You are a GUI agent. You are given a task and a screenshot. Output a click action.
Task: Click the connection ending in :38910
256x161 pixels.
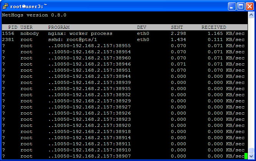[89, 150]
